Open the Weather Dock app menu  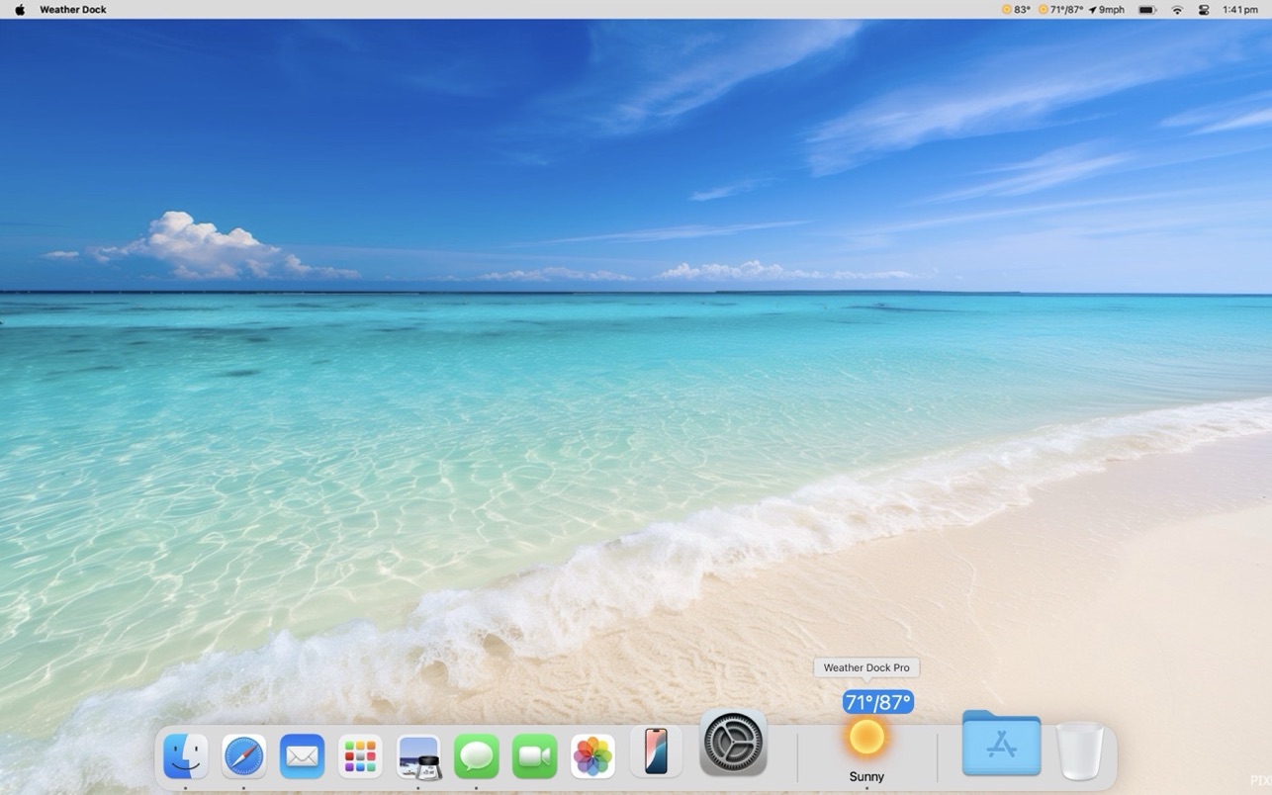(73, 10)
